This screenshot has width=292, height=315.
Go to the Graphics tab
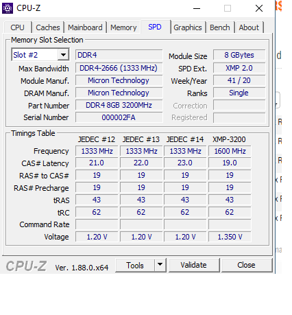[188, 27]
